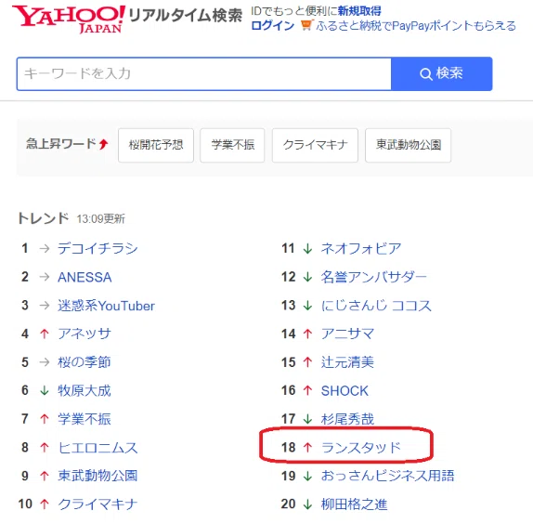Viewport: 533px width, 524px height.
Task: Select the 東武動物公園 trending chip button
Action: [x=409, y=145]
